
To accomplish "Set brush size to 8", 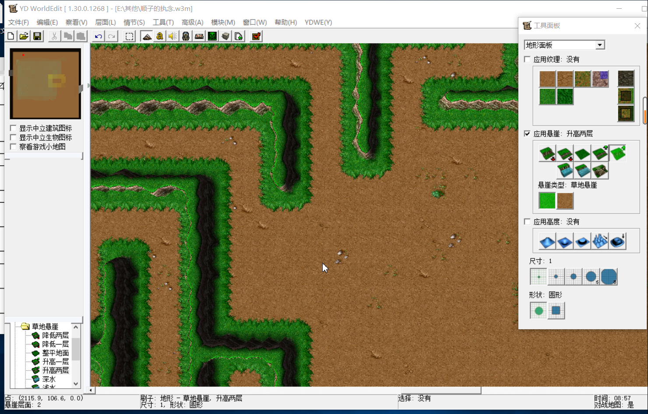I will click(609, 277).
